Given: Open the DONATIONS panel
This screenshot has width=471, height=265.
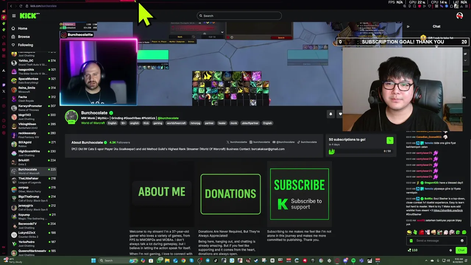Looking at the screenshot, I should click(231, 194).
